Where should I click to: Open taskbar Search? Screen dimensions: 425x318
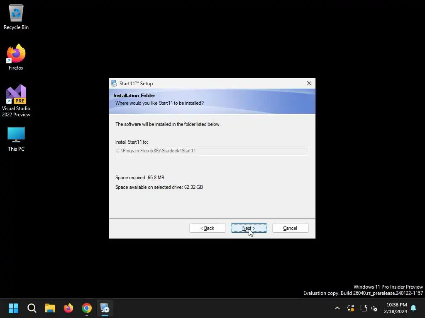pos(32,308)
